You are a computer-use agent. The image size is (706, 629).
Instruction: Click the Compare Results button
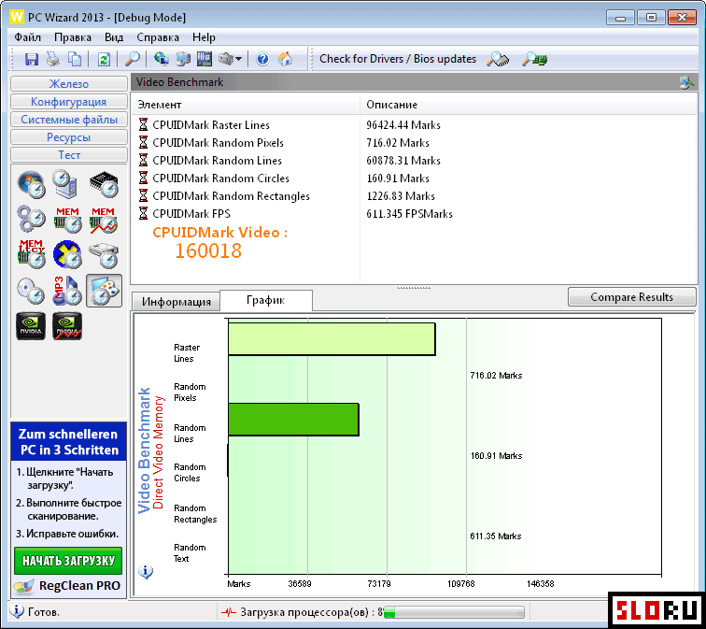coord(631,297)
